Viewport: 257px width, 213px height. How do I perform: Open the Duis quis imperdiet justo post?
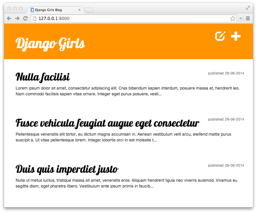(x=67, y=169)
